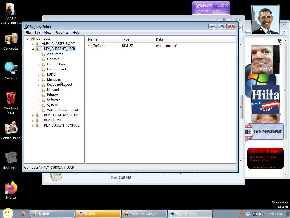Expand the EUDC key arrow
290x218 pixels.
[38, 75]
